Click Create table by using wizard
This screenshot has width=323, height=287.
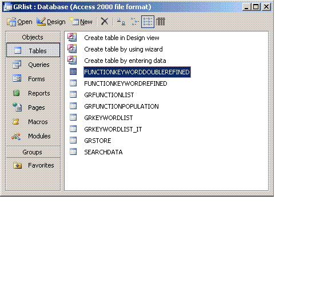(123, 49)
